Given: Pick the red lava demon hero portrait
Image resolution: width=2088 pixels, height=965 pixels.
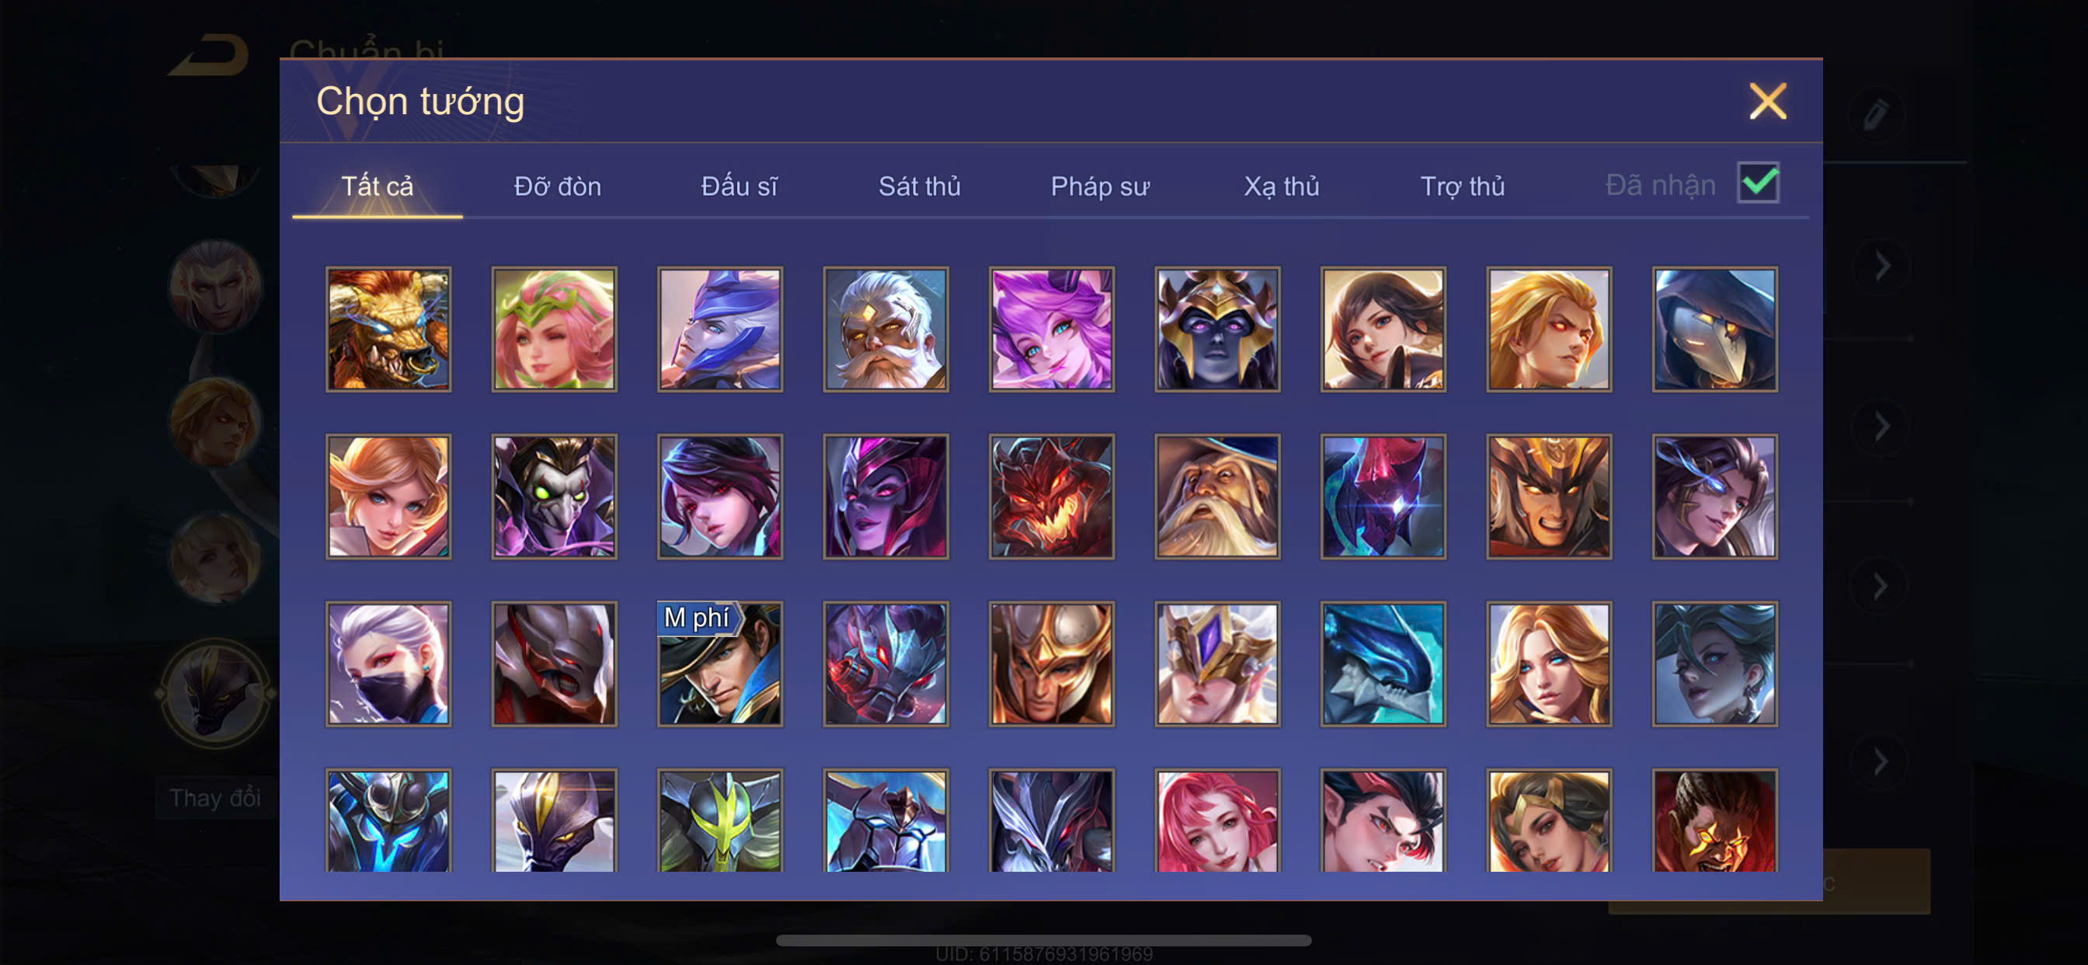Looking at the screenshot, I should click(1051, 496).
